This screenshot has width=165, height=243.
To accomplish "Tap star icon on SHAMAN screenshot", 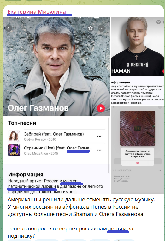I will (158, 22).
